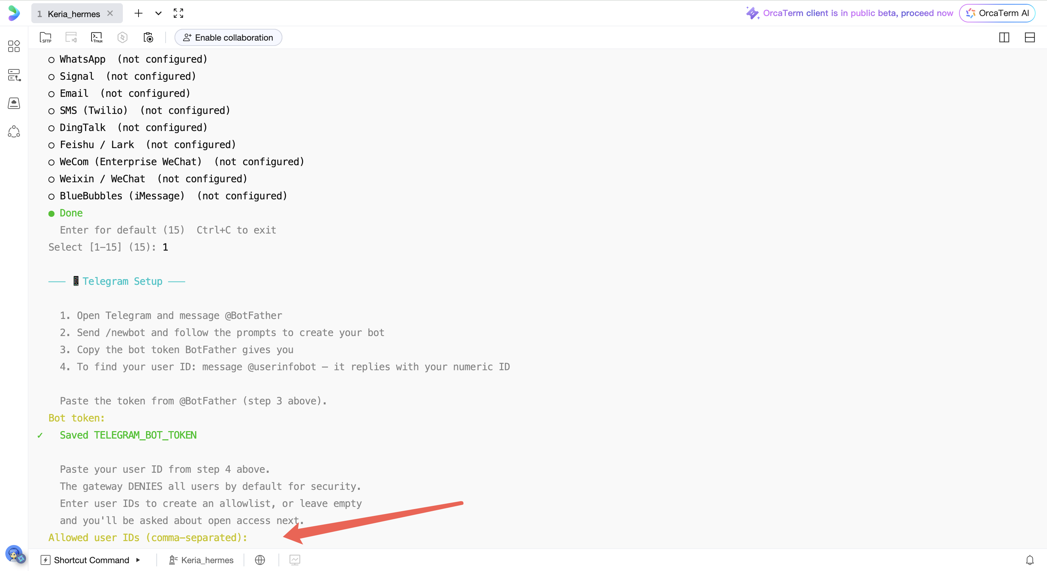
Task: Open sidebar apps grid icon
Action: [14, 46]
